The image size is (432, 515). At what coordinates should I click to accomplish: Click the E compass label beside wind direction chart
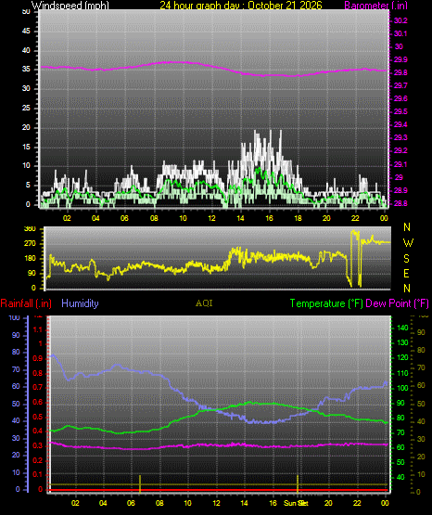(x=406, y=274)
